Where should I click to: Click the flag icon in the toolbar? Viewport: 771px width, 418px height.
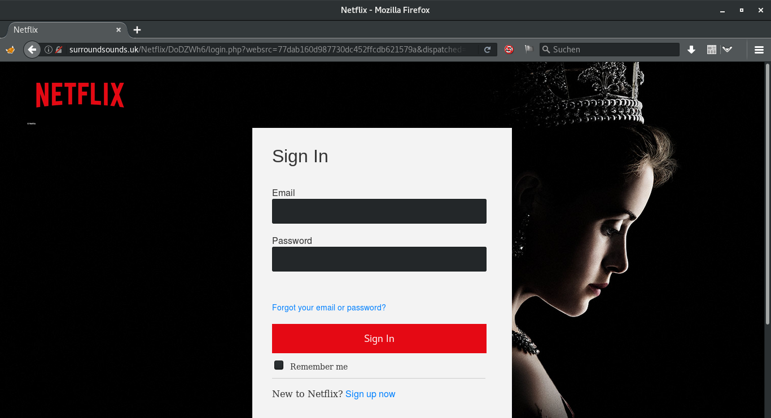tap(528, 50)
